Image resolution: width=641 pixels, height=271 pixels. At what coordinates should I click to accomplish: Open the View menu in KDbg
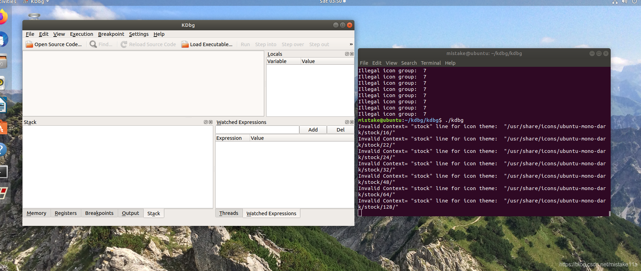pyautogui.click(x=59, y=34)
